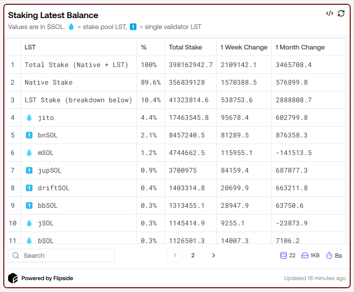Click the LST column header
This screenshot has height=292, width=354.
(x=30, y=47)
